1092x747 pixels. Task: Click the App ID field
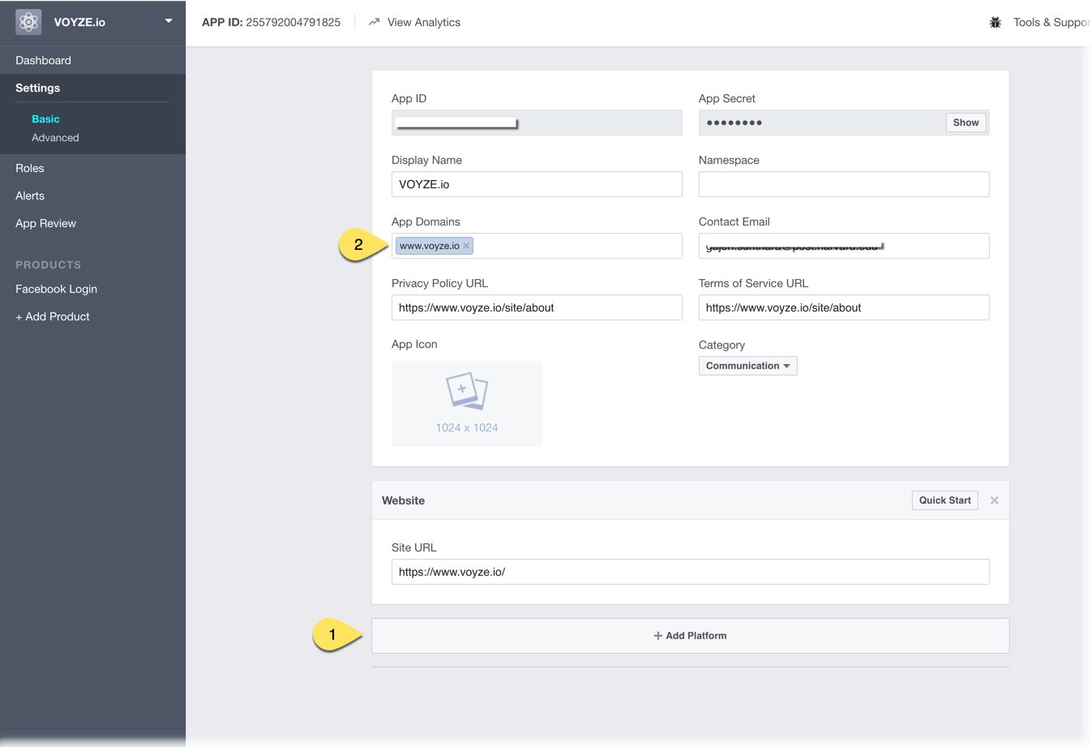tap(537, 122)
